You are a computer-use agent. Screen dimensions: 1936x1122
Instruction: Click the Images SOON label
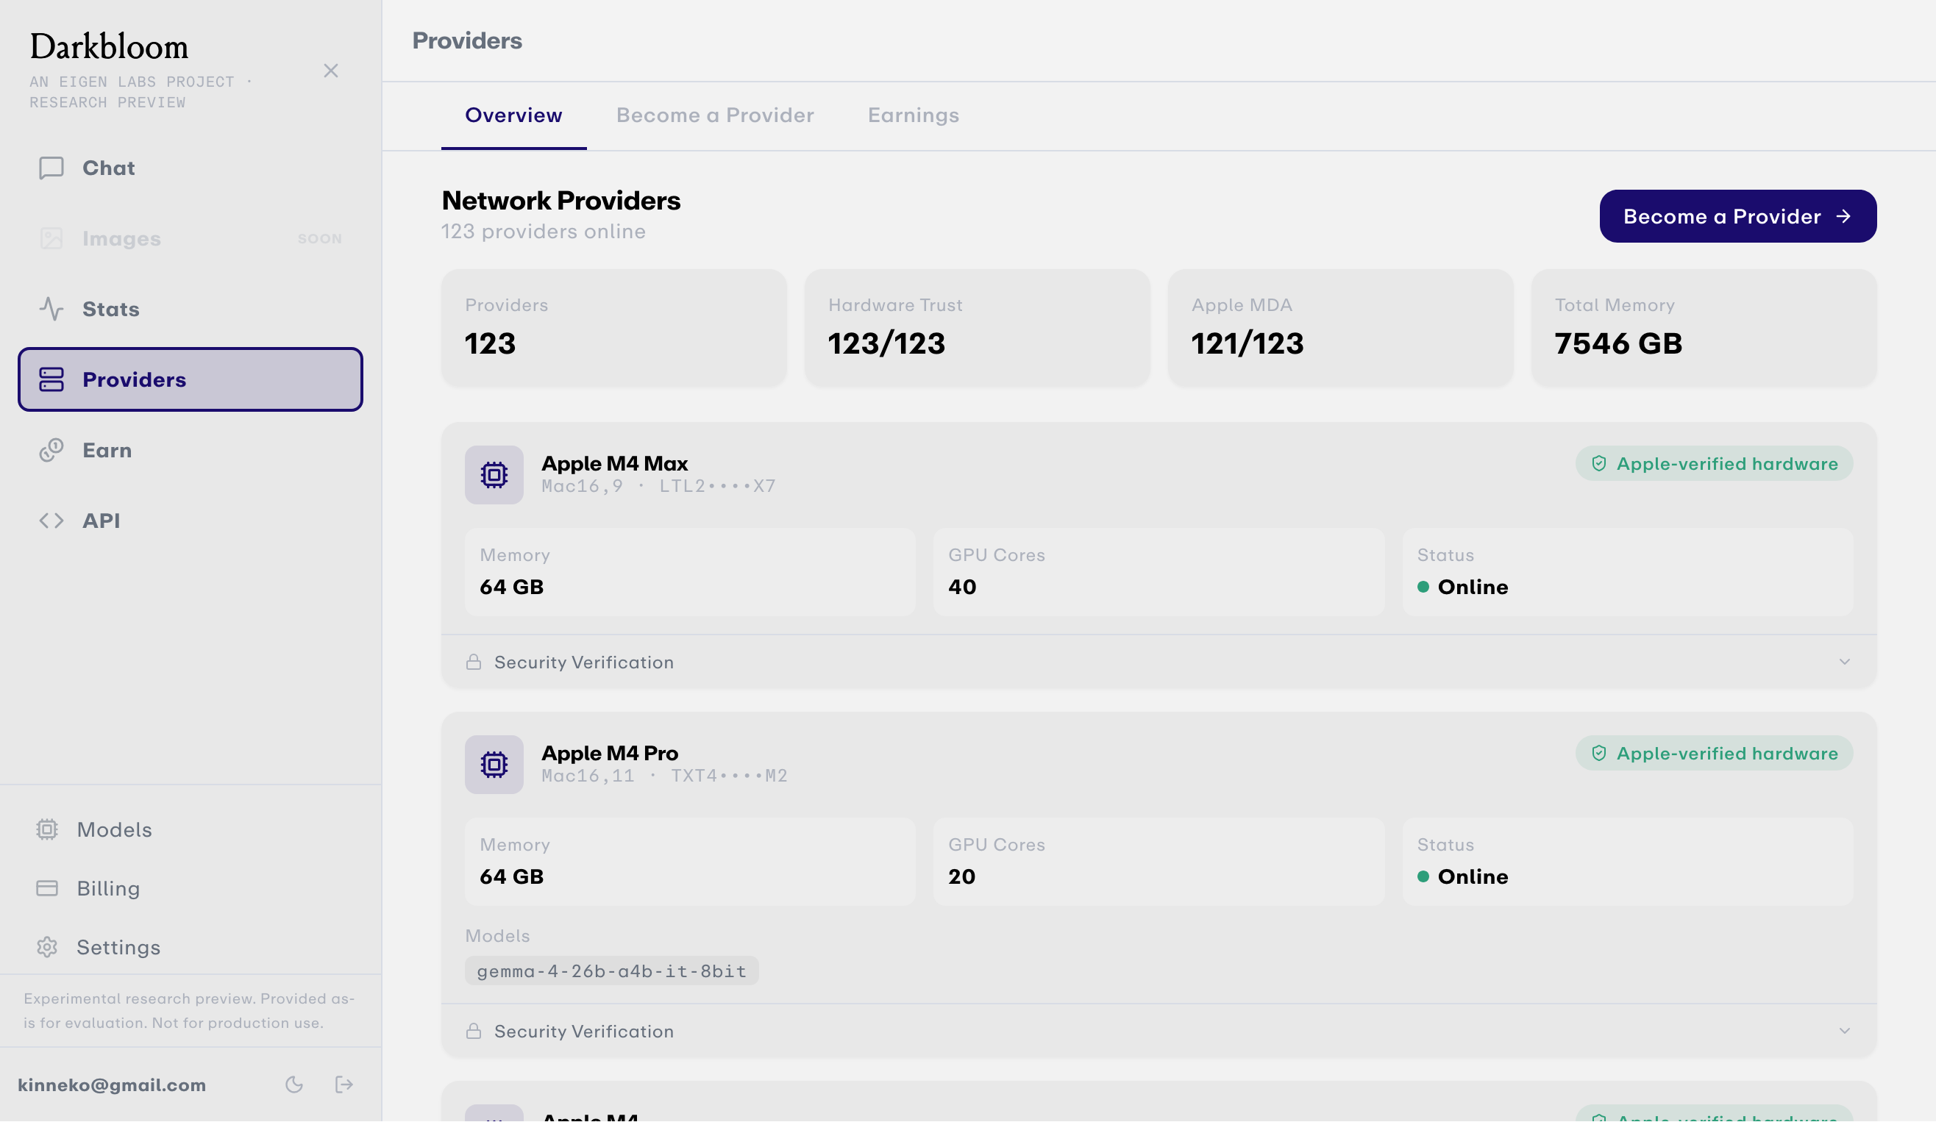(x=321, y=239)
